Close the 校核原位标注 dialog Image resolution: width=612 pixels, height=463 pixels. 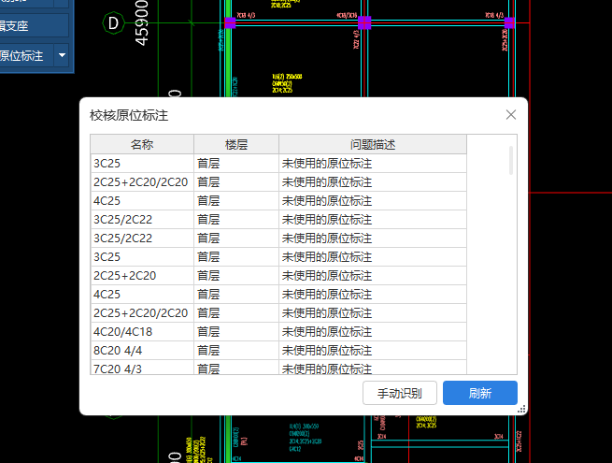(x=511, y=115)
